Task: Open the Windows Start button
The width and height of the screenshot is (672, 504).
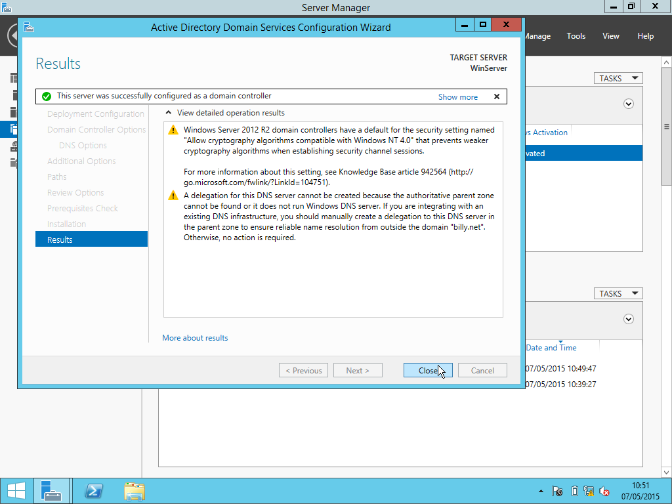Action: (16, 491)
